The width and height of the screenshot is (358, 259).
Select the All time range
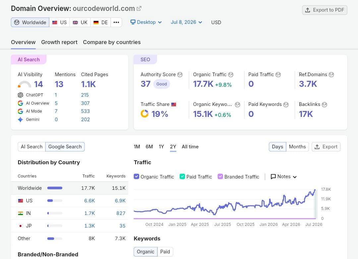190,147
